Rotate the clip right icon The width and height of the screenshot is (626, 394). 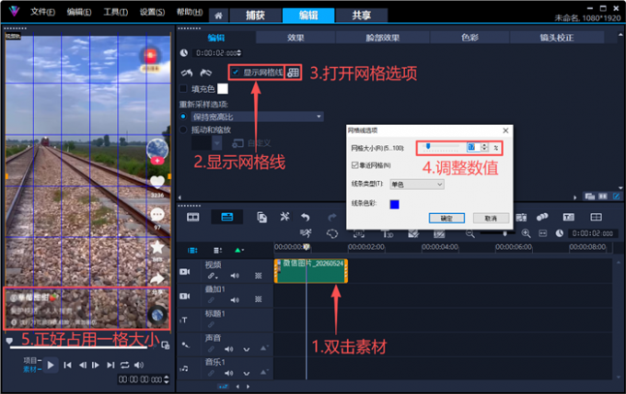point(205,73)
